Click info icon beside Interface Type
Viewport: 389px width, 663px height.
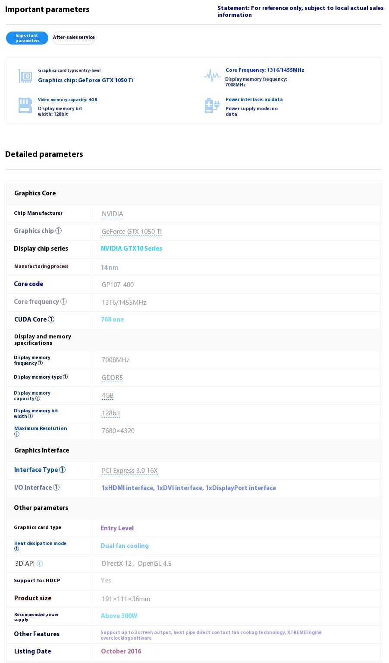(x=63, y=470)
